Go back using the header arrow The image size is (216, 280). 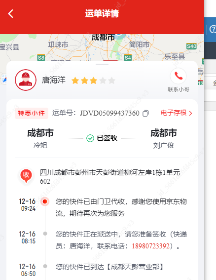(x=11, y=13)
